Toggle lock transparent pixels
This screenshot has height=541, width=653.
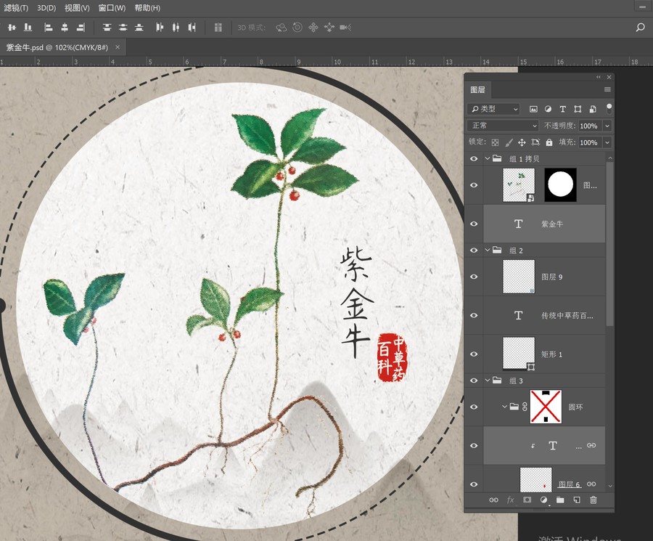click(495, 142)
